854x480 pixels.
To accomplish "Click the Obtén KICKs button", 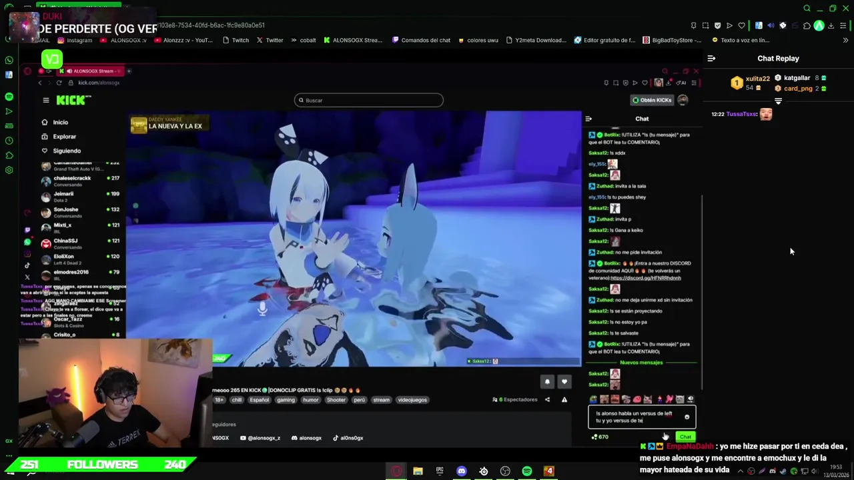I will 652,100.
